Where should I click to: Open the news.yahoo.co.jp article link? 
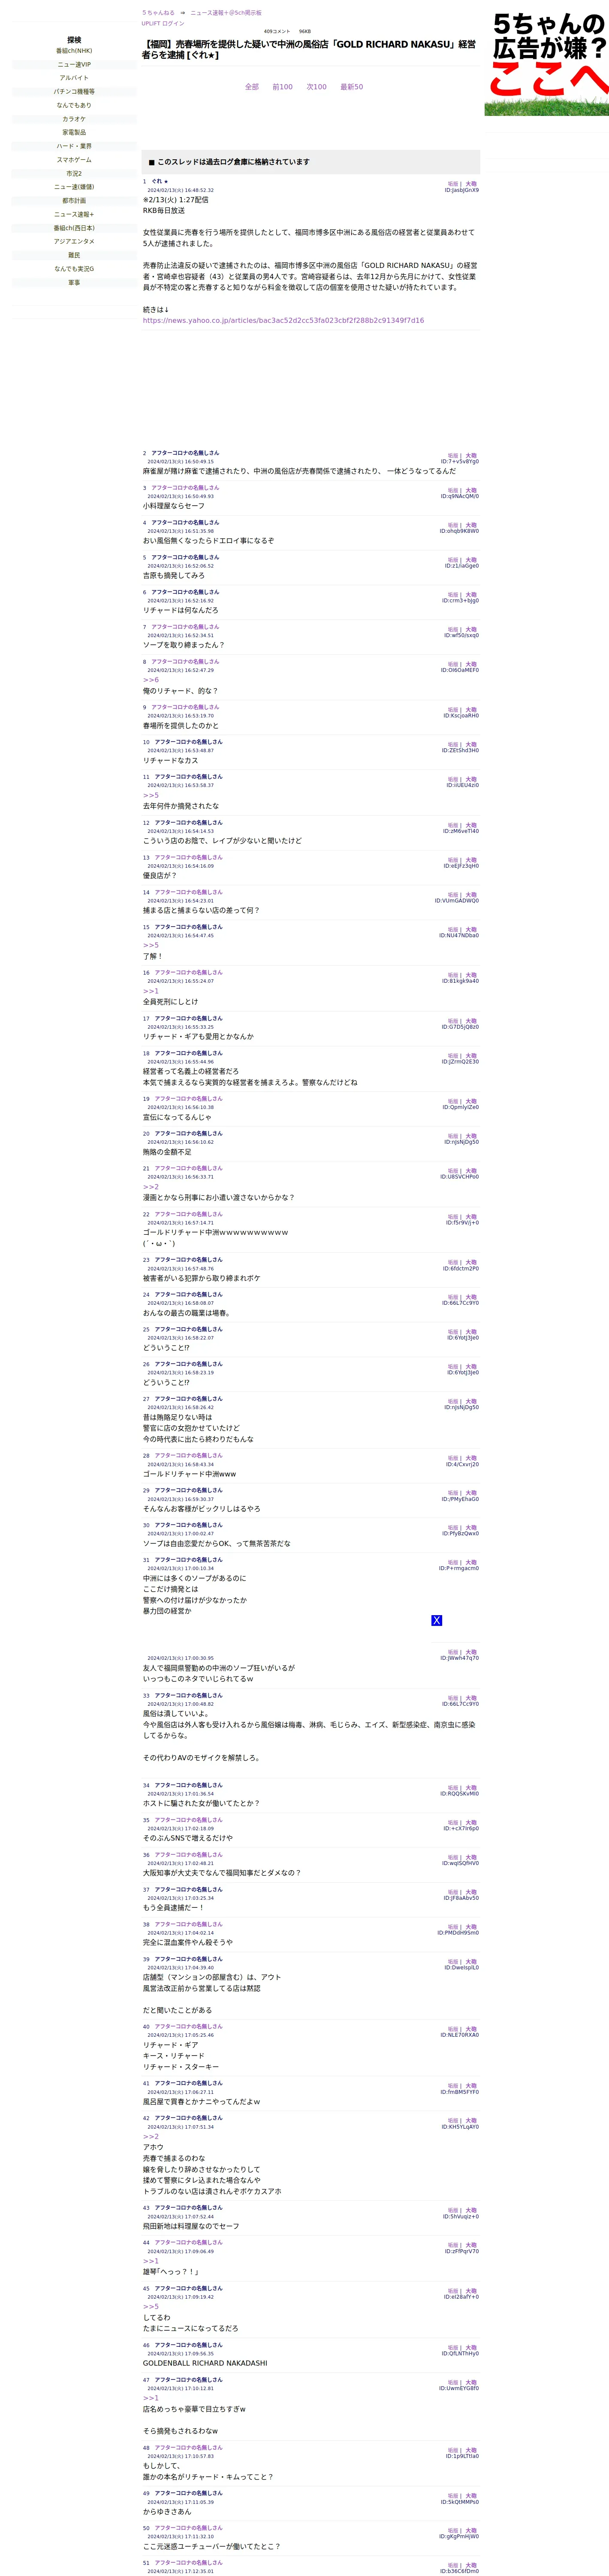click(283, 321)
